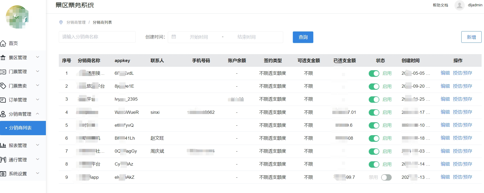
Task: Select the 分销商列表 submenu item
Action: coord(23,128)
